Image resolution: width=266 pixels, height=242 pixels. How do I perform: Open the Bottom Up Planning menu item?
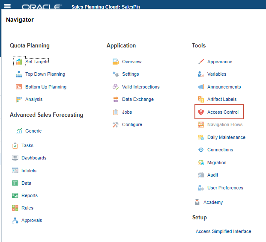click(x=45, y=87)
